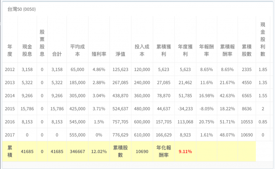Click the 累積獲利 column header

[x=163, y=50]
